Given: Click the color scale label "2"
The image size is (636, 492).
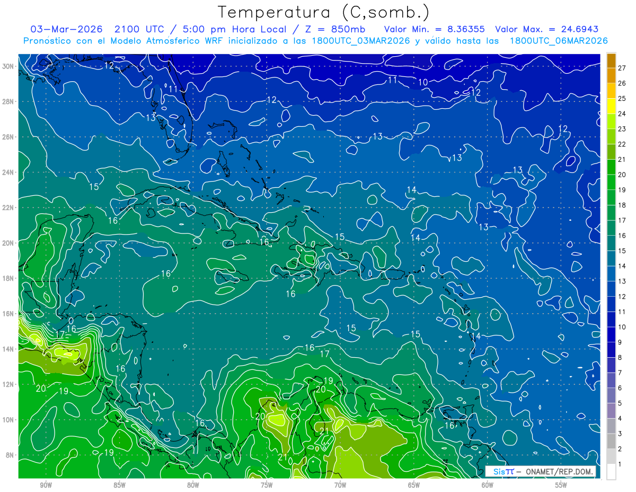Looking at the screenshot, I should coord(620,449).
